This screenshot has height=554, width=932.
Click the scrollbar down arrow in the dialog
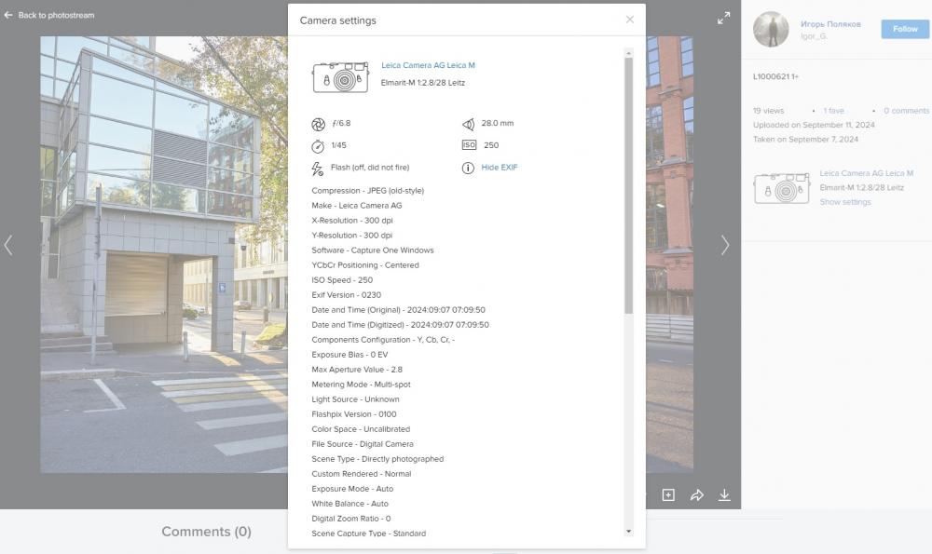(628, 532)
